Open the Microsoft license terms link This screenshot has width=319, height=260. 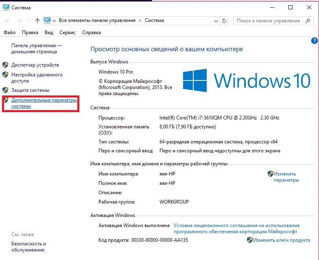tap(237, 228)
